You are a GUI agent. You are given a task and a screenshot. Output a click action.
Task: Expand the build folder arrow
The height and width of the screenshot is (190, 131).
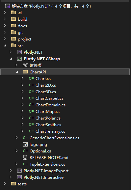click(5, 19)
